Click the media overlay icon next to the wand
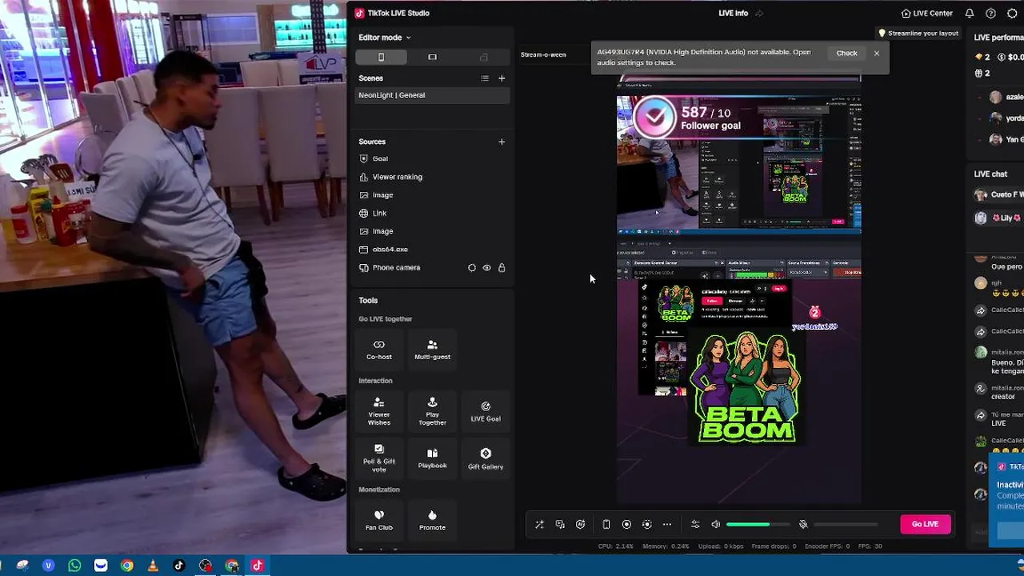 coord(560,525)
